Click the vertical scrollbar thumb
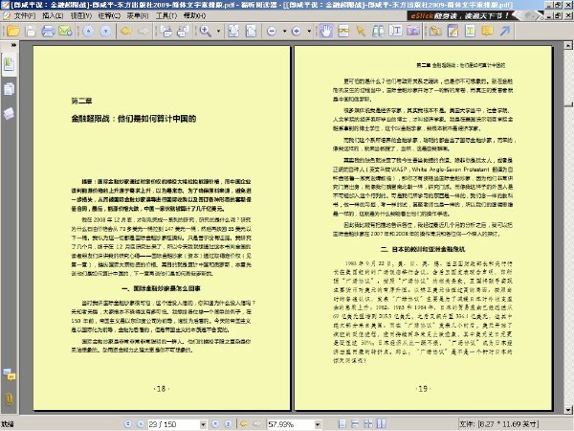The width and height of the screenshot is (574, 431). pyautogui.click(x=568, y=104)
